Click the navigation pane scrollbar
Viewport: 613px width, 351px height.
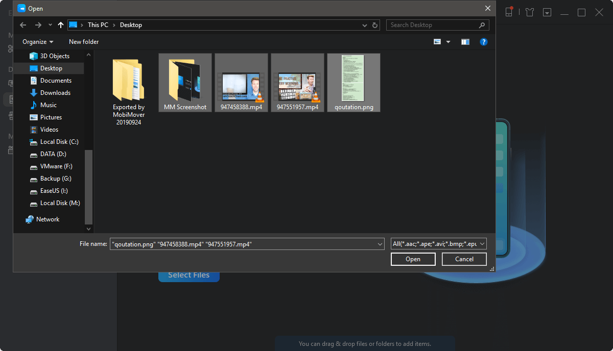pyautogui.click(x=88, y=187)
